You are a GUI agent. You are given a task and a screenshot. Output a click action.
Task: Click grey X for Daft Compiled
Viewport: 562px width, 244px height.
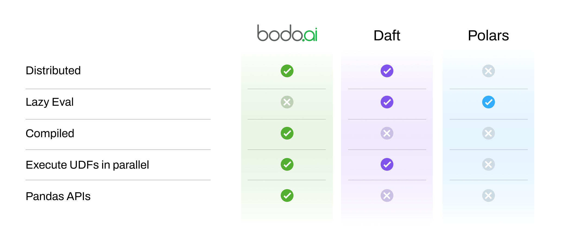(x=387, y=133)
